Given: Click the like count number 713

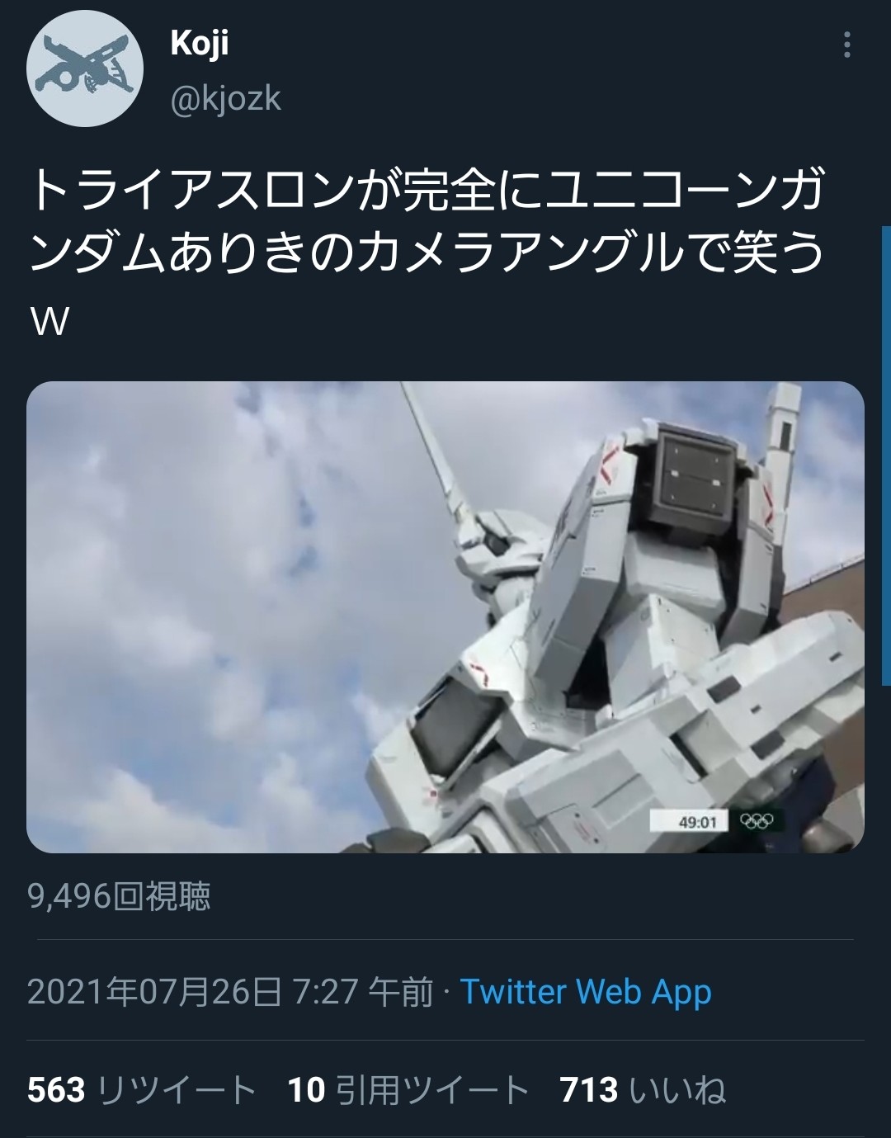Looking at the screenshot, I should 589,1090.
